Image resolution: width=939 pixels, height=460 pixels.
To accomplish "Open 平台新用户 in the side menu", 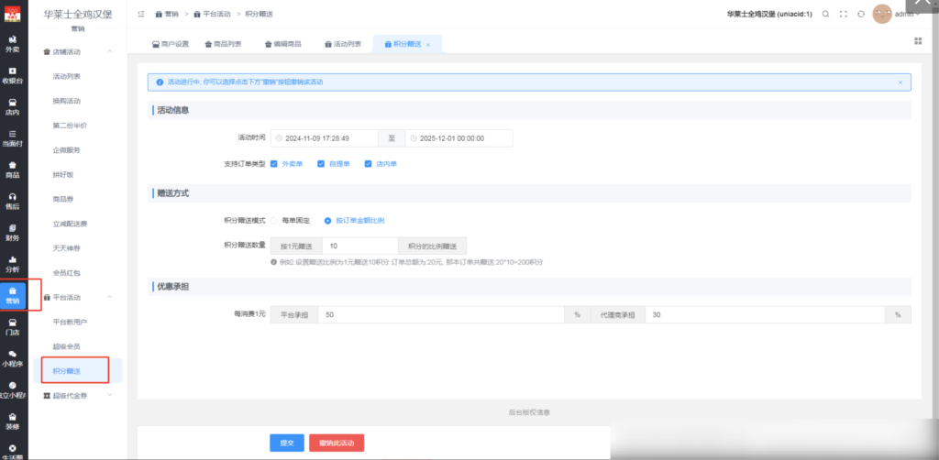I will (70, 322).
